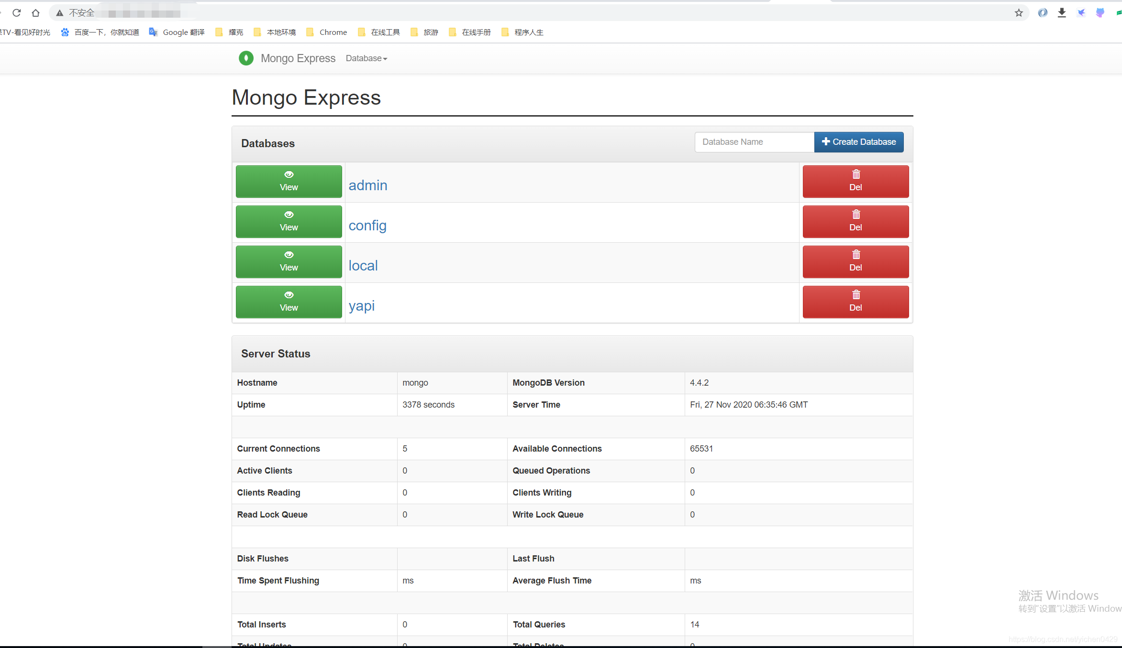This screenshot has width=1122, height=648.
Task: Open the browser downloads arrow icon
Action: click(1062, 13)
